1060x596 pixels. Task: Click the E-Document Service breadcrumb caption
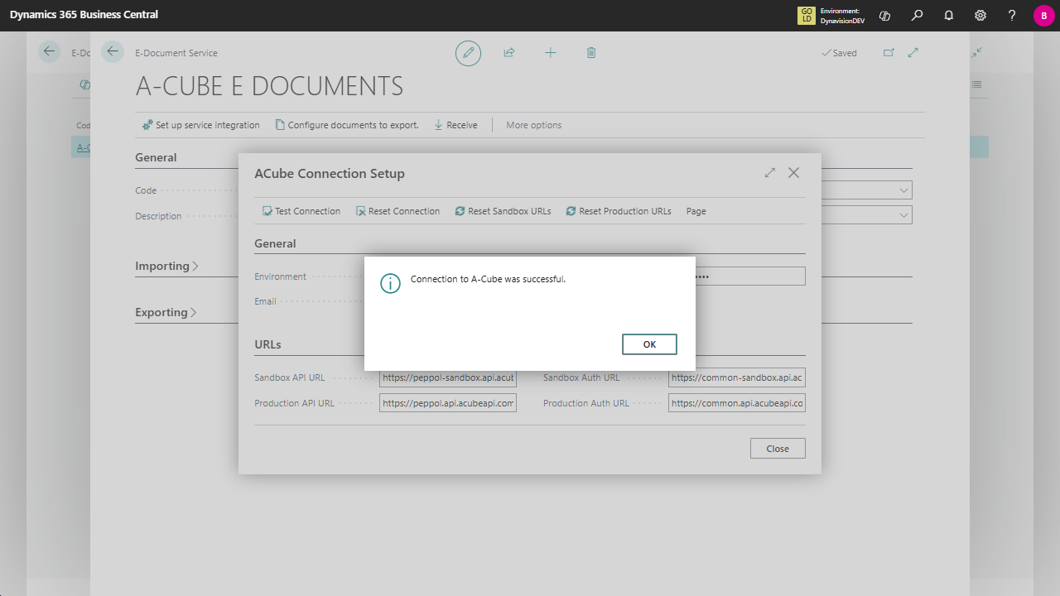click(176, 53)
